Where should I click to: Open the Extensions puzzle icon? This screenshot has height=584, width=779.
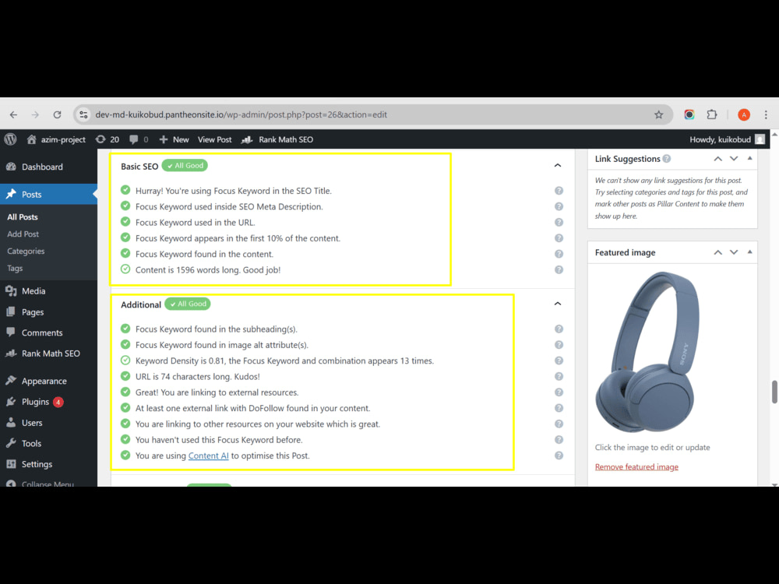click(712, 114)
